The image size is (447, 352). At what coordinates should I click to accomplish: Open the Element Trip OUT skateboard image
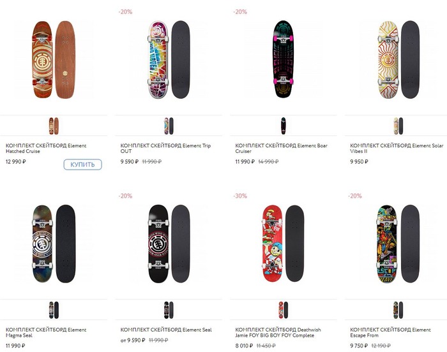point(169,60)
